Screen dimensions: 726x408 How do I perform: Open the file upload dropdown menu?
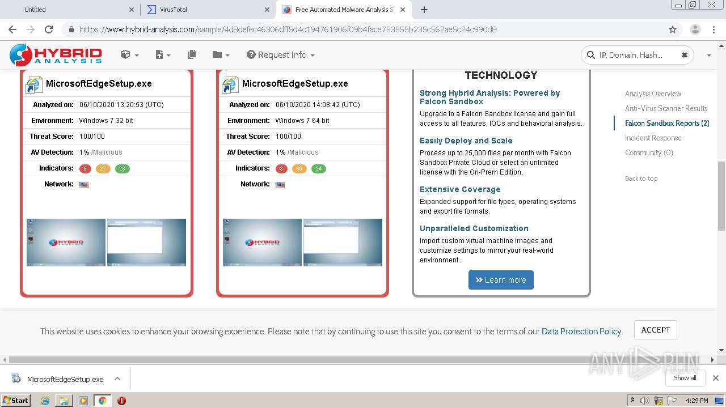163,55
